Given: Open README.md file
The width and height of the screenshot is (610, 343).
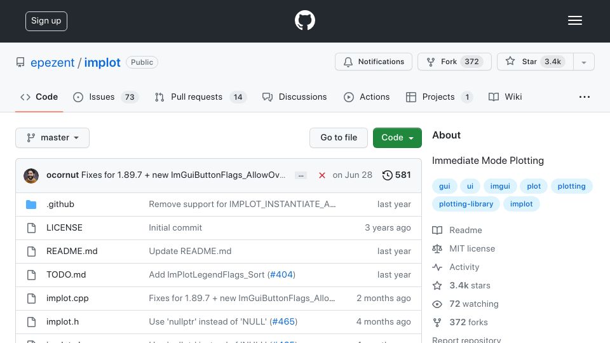Looking at the screenshot, I should (x=72, y=252).
